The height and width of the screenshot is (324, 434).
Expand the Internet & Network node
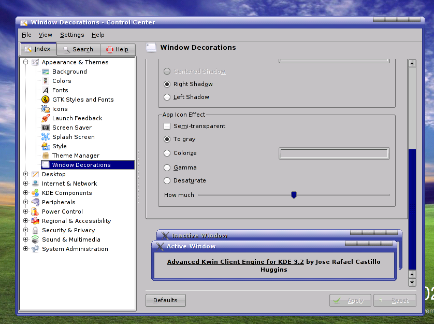(x=25, y=183)
